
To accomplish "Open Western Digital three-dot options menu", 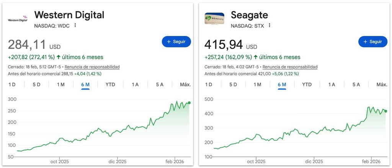I will (x=75, y=25).
